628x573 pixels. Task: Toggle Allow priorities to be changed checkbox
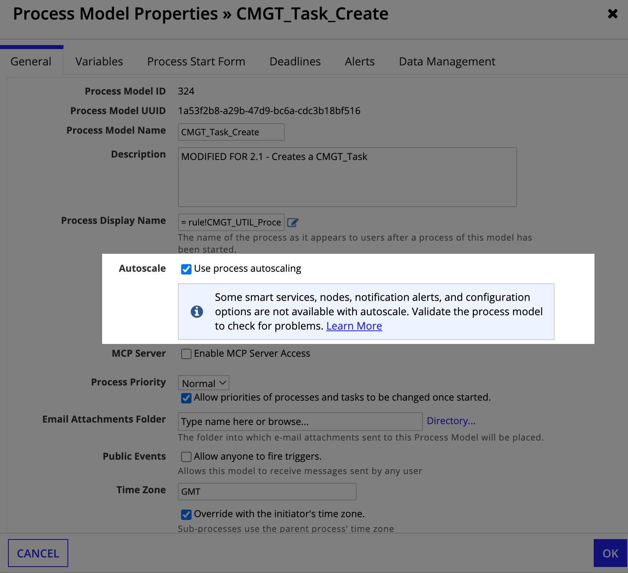coord(186,398)
